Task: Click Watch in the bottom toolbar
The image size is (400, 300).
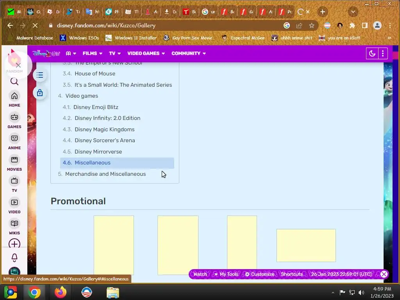Action: coord(200,274)
